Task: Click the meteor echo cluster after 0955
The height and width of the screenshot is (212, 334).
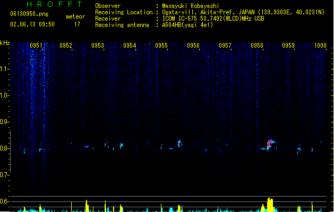Action: [179, 143]
